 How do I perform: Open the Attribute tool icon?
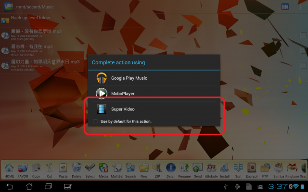[211, 170]
